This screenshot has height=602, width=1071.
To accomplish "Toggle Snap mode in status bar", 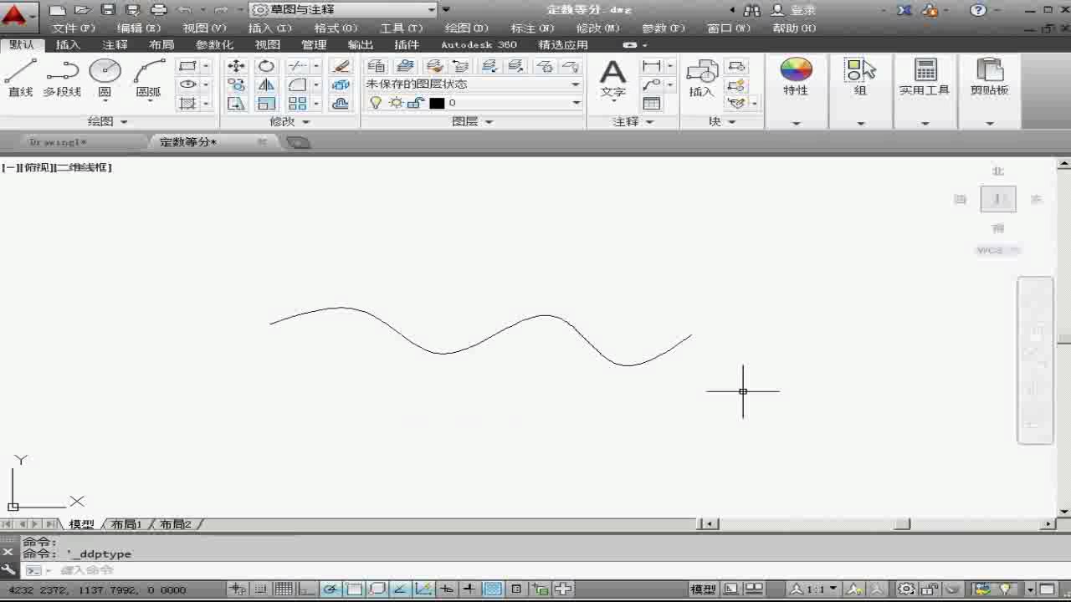I will tap(262, 589).
